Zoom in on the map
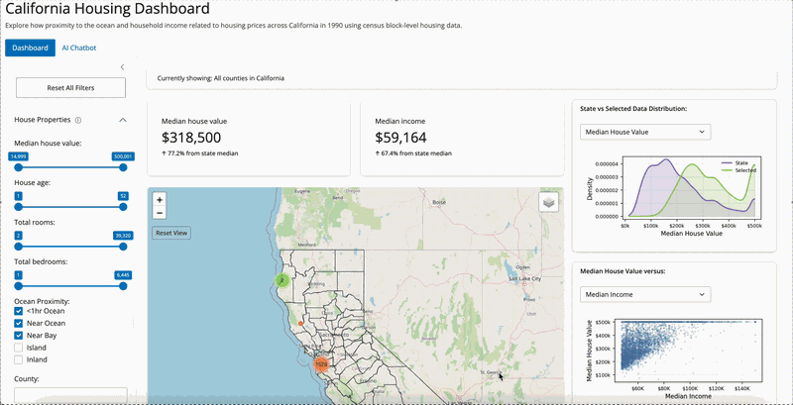This screenshot has width=793, height=405. coord(160,200)
